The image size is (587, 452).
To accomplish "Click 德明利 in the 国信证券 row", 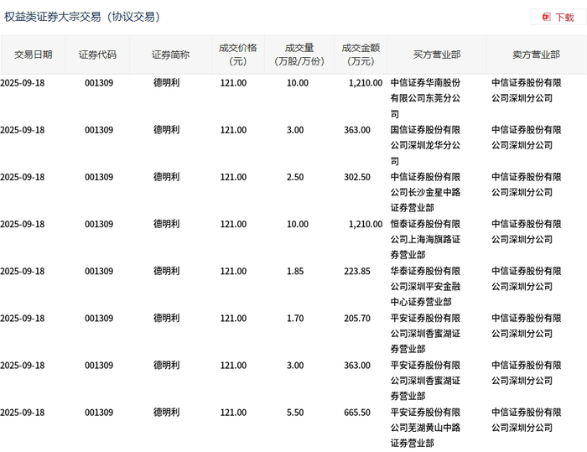I will [x=166, y=130].
